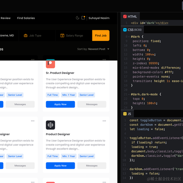Open the three-dot menu on Product Designer card

[x=104, y=121]
